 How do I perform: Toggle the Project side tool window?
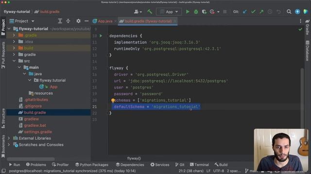(x=3, y=27)
